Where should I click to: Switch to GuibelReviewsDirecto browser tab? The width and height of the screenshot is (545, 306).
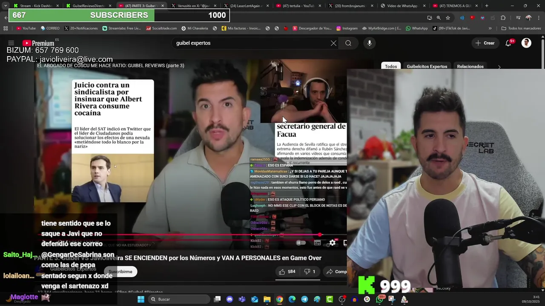88,6
